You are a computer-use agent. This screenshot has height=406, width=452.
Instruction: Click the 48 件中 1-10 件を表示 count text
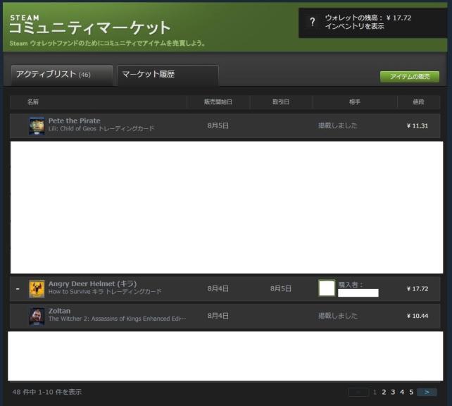click(x=47, y=392)
